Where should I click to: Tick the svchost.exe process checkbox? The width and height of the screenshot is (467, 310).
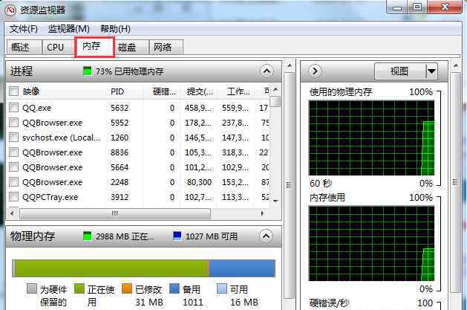[x=14, y=138]
